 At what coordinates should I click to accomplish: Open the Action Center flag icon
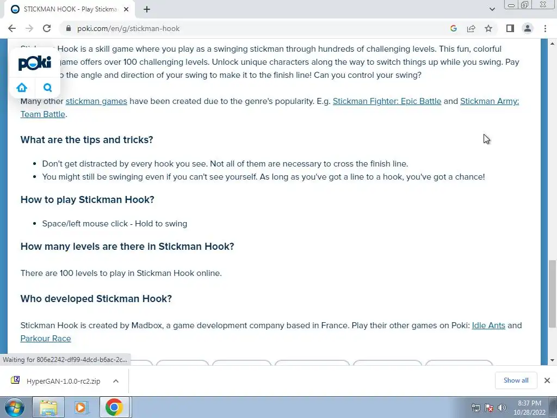489,407
